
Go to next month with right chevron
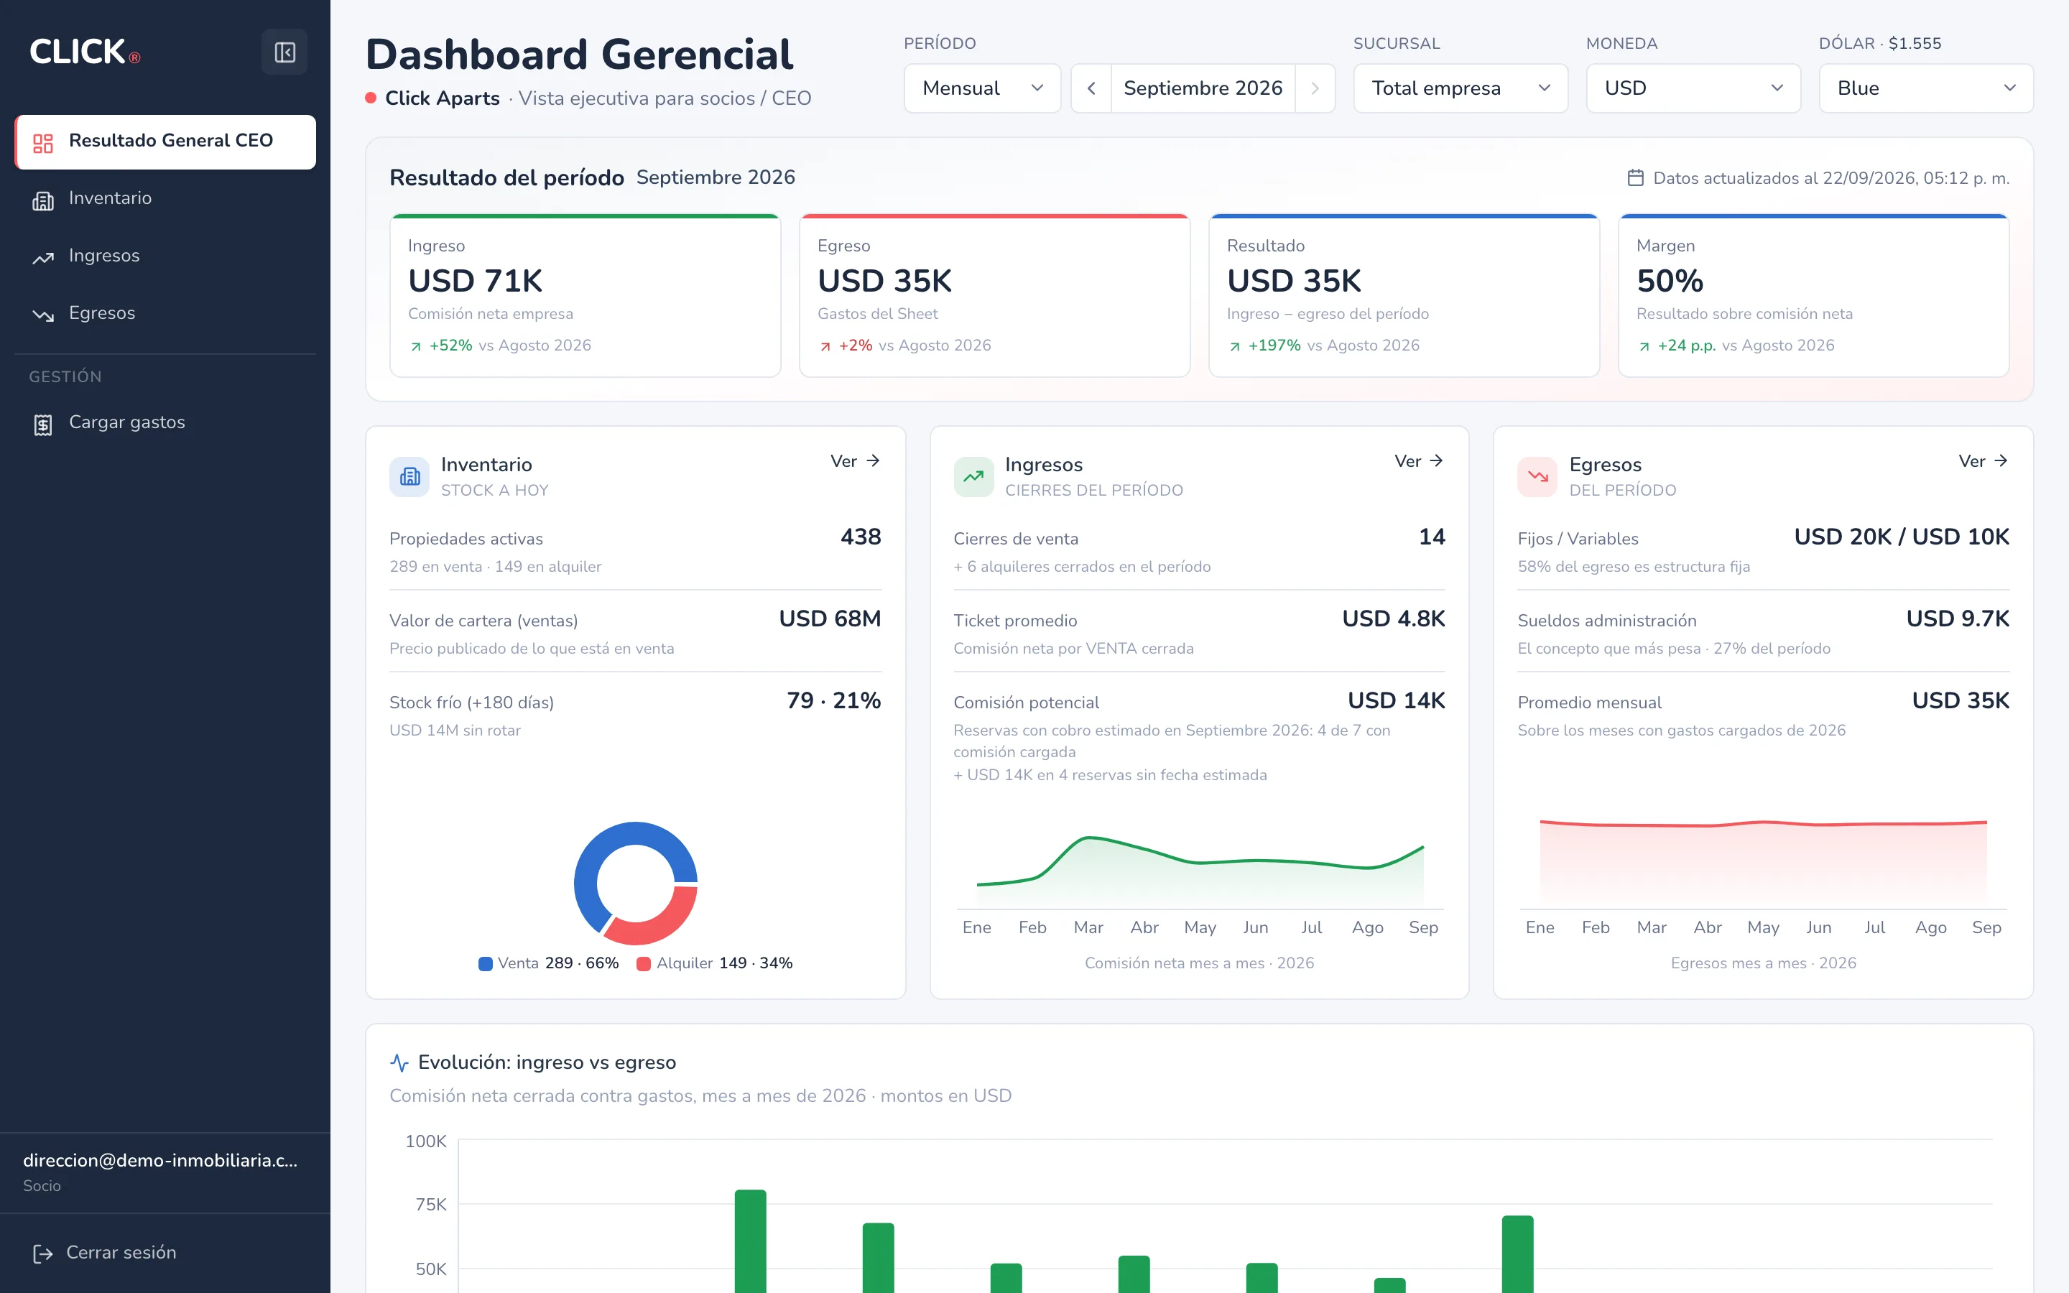click(x=1315, y=88)
